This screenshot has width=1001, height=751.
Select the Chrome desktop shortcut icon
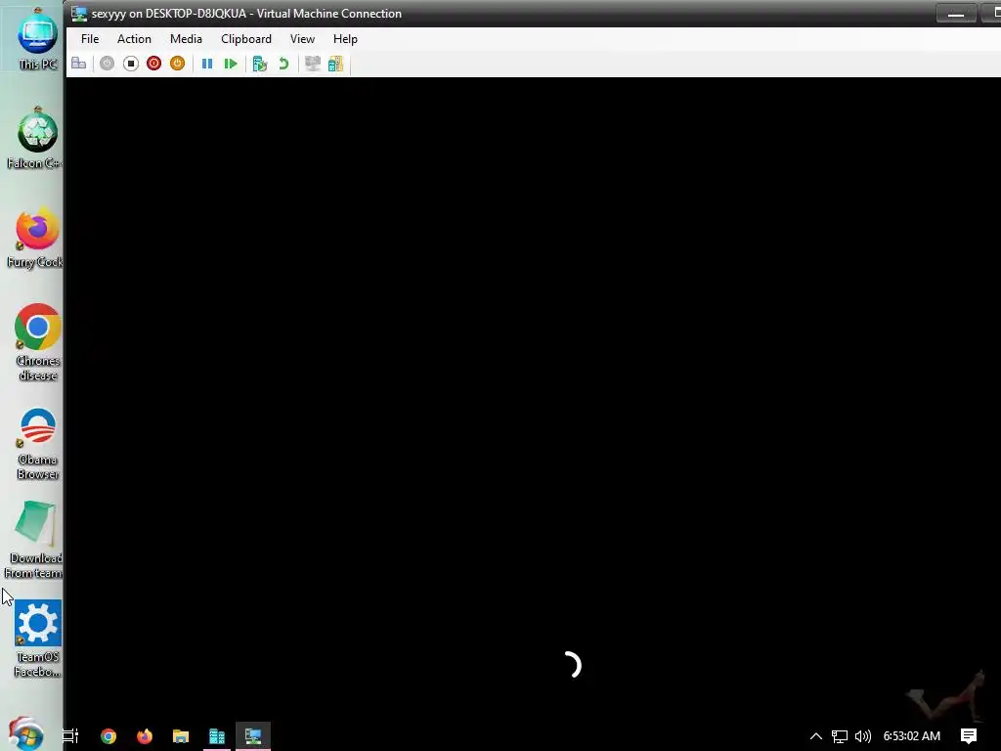click(38, 343)
